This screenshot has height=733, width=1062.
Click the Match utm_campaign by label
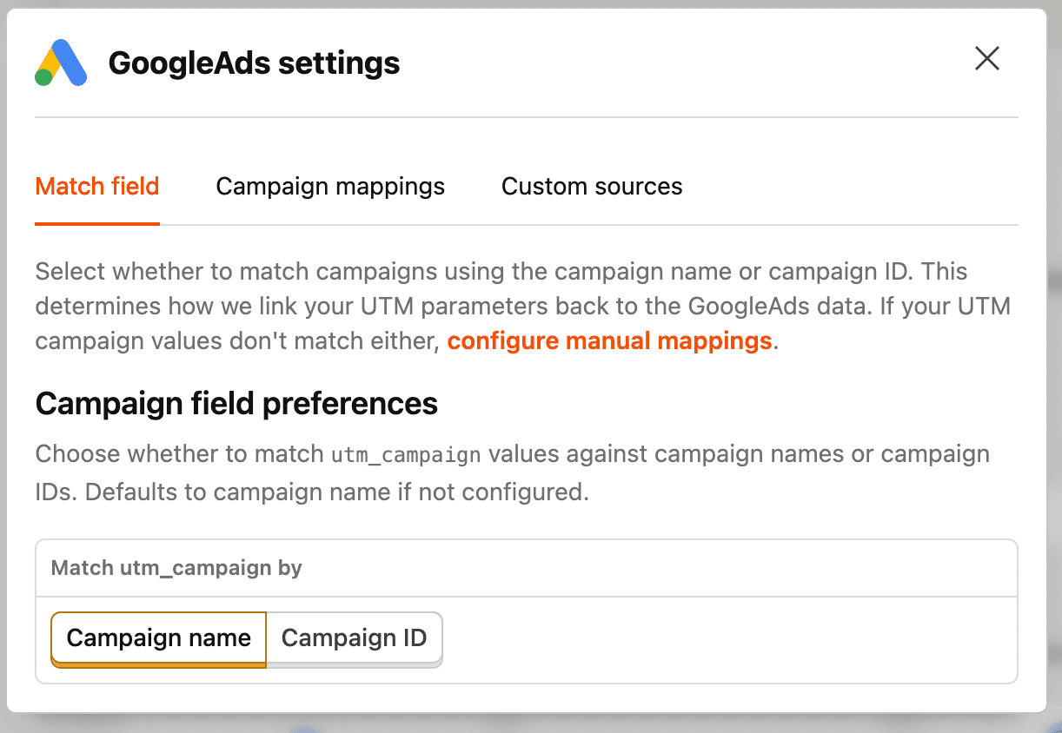click(176, 568)
